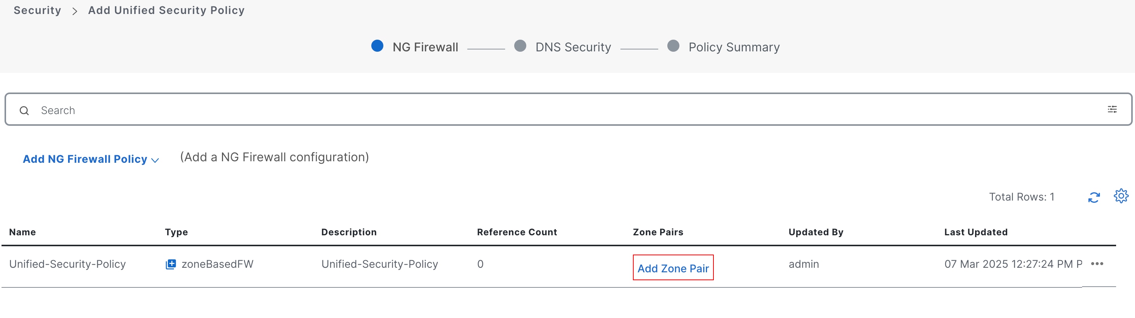This screenshot has width=1135, height=318.
Task: Open the search filter options icon
Action: coord(1112,109)
